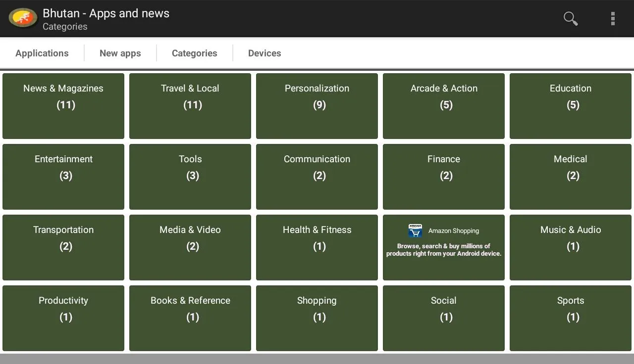Browse the Transportation category
The image size is (634, 364).
click(x=63, y=247)
